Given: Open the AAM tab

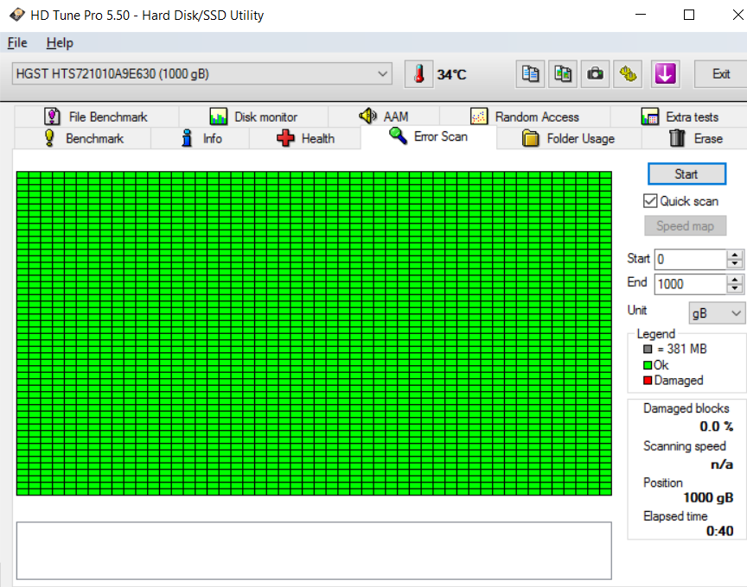Looking at the screenshot, I should (x=384, y=117).
